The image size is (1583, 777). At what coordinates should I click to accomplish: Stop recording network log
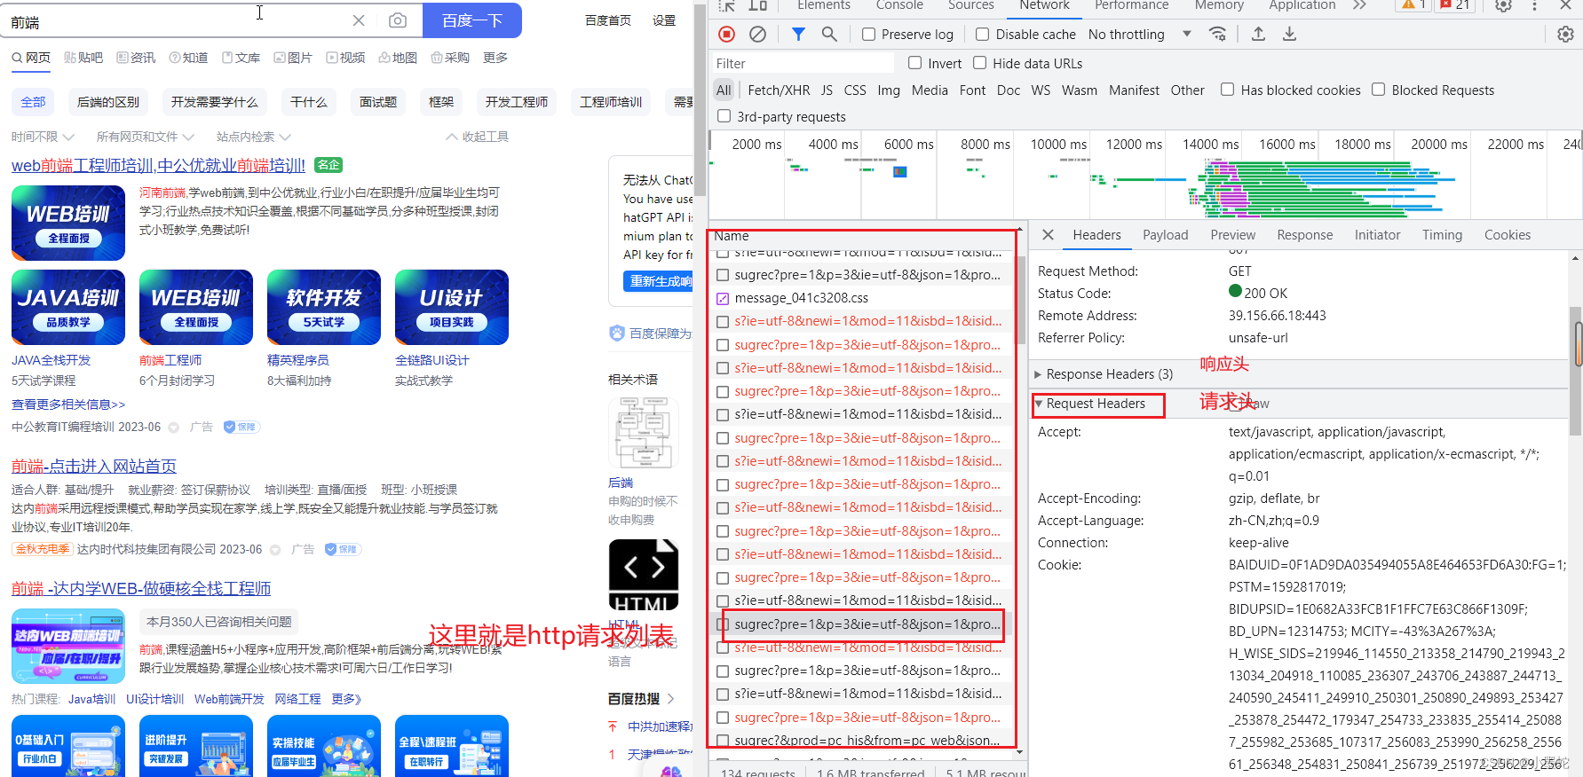[x=726, y=34]
